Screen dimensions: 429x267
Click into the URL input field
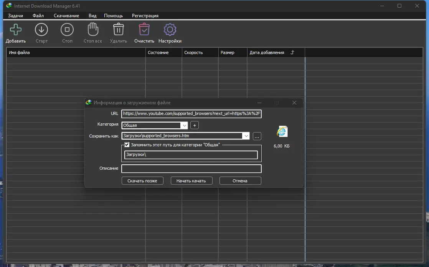click(191, 113)
